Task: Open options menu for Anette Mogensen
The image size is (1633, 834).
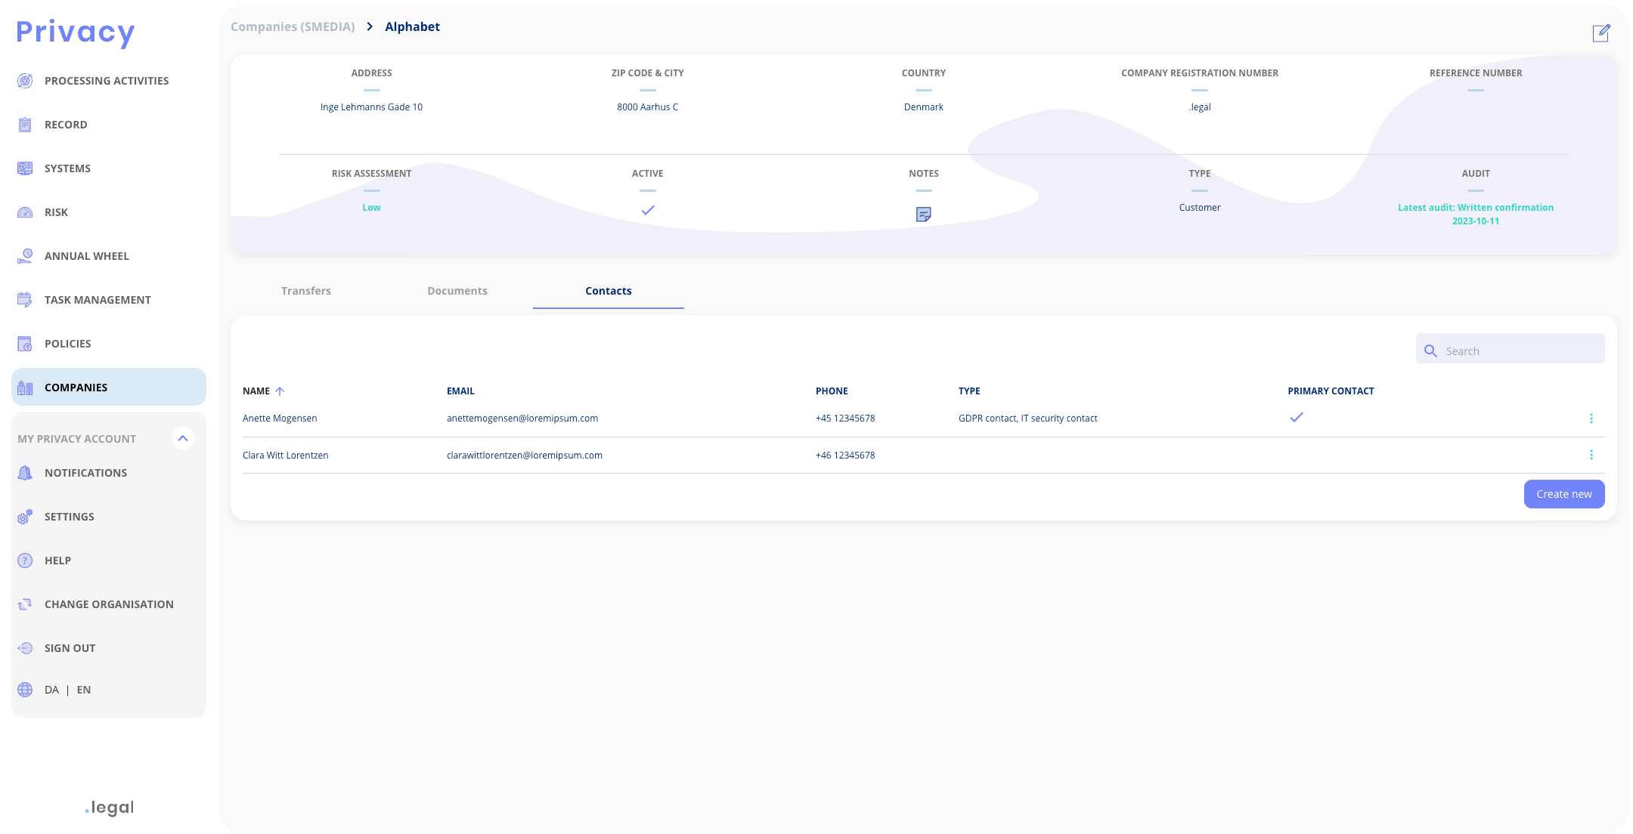Action: coord(1591,419)
